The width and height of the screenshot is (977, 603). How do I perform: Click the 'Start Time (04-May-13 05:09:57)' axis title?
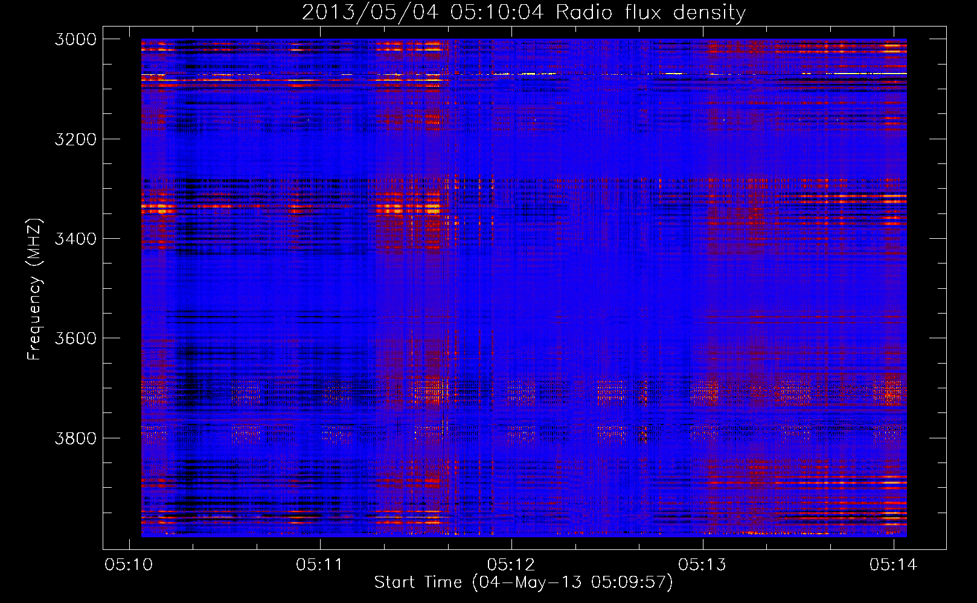tap(524, 582)
